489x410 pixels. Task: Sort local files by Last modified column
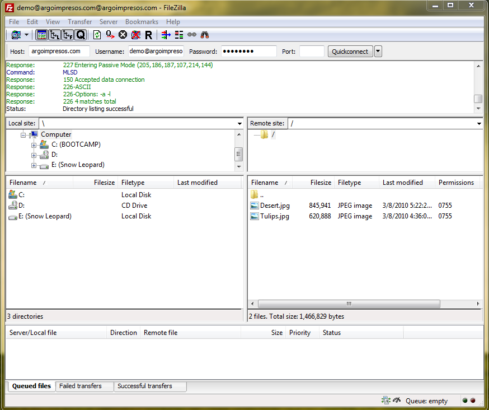pyautogui.click(x=208, y=183)
